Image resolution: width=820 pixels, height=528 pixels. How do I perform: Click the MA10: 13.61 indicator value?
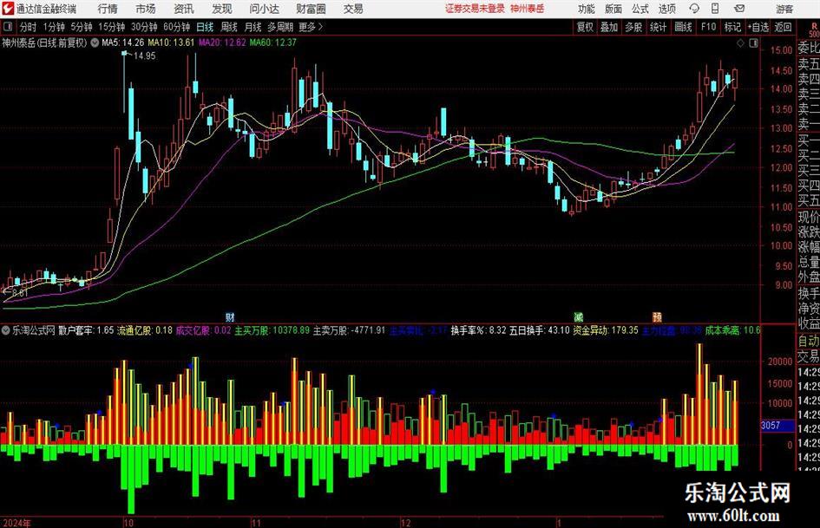(171, 42)
